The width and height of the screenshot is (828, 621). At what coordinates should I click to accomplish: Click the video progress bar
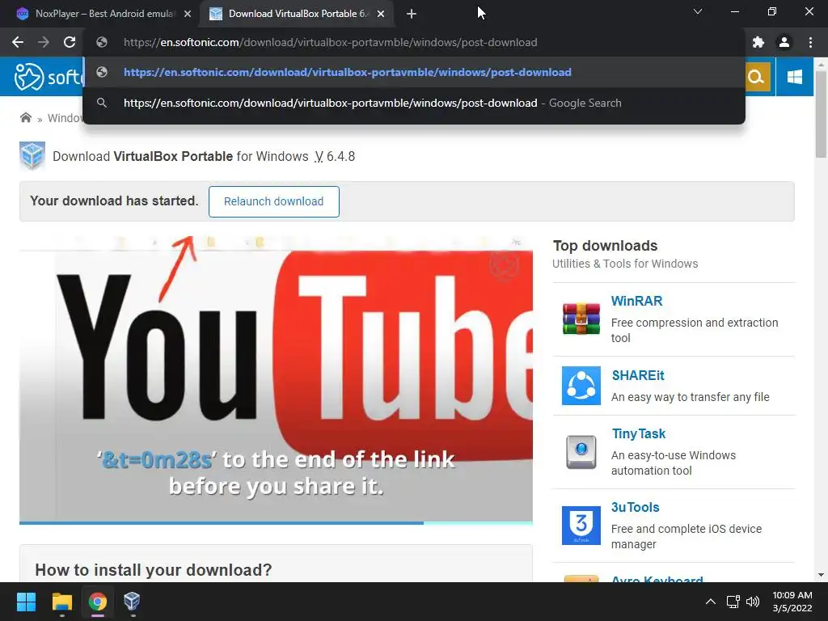pyautogui.click(x=276, y=523)
